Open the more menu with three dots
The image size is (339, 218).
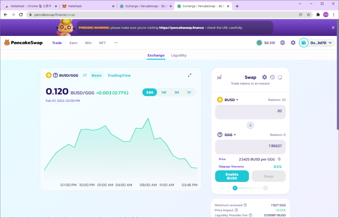tap(116, 43)
